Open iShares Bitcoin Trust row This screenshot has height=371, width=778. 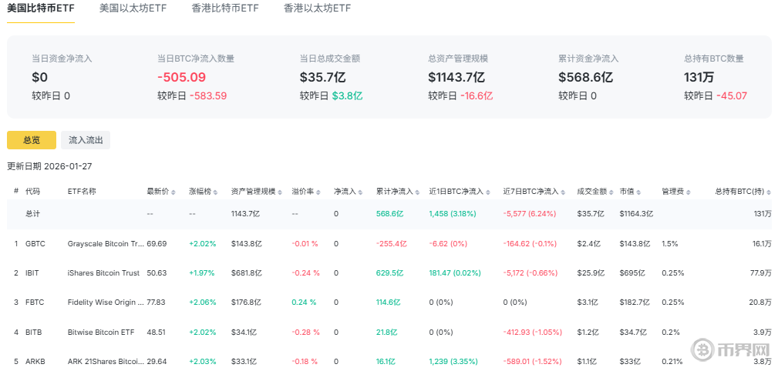tap(103, 273)
